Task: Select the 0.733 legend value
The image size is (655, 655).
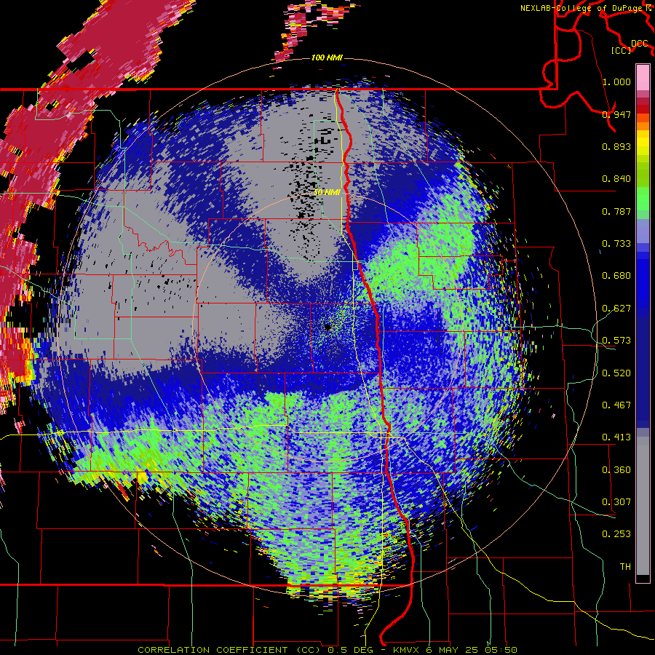Action: pyautogui.click(x=616, y=244)
